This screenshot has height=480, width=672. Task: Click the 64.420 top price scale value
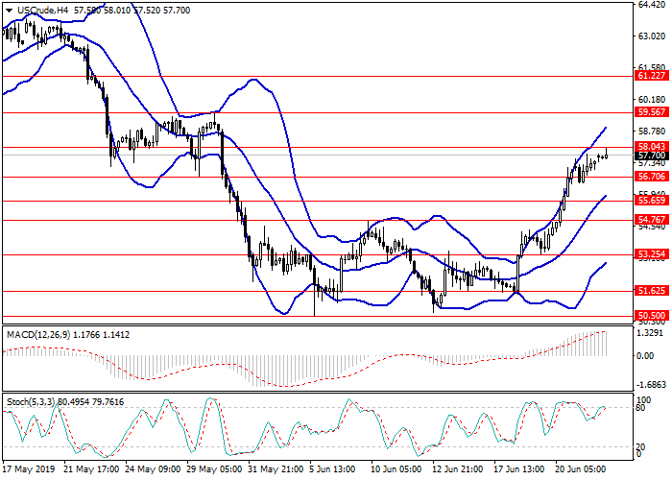coord(651,5)
